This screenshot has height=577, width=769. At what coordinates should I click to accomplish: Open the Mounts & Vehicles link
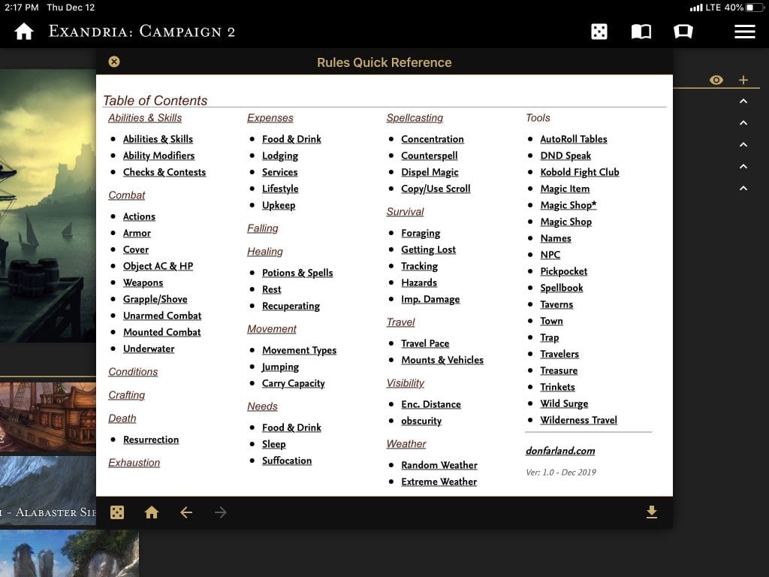pos(442,360)
